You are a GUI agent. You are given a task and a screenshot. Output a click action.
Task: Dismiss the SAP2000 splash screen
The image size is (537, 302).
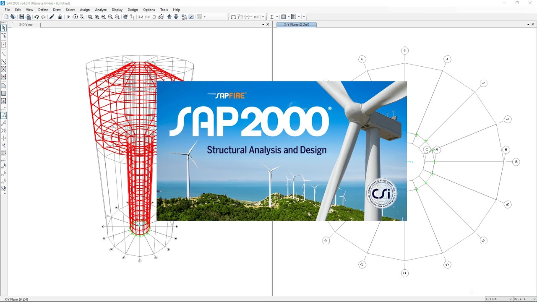pos(281,151)
